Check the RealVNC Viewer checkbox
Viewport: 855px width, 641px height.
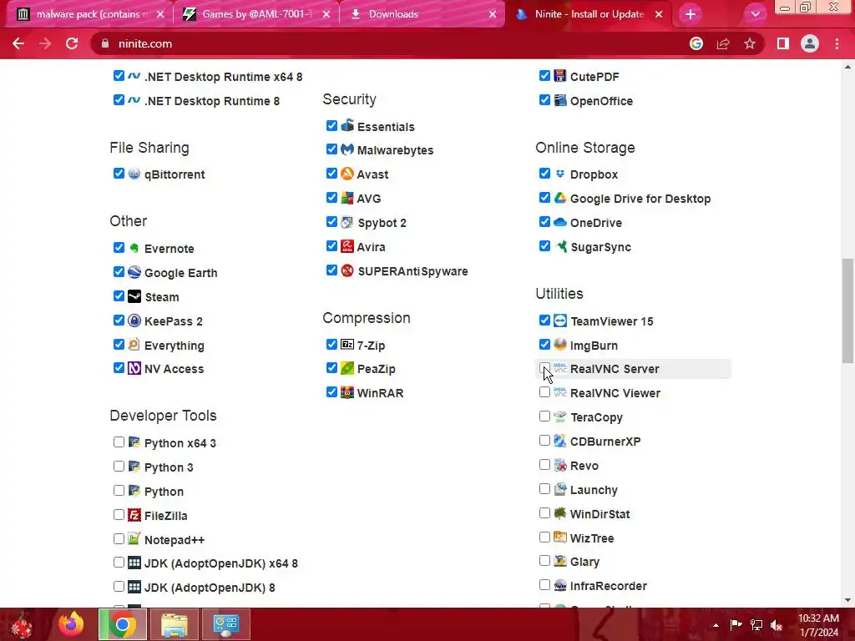[544, 392]
